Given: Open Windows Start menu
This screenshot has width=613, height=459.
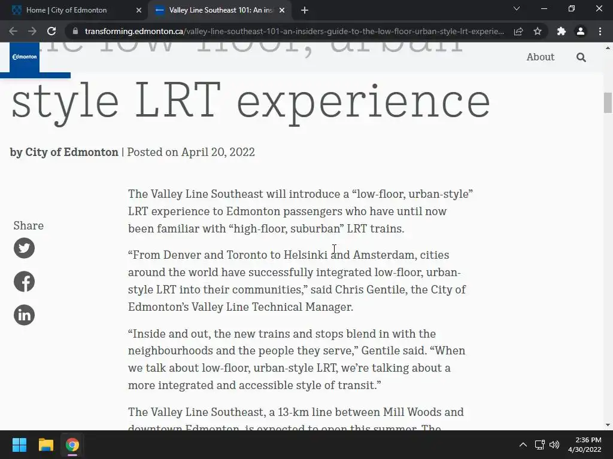Looking at the screenshot, I should pyautogui.click(x=19, y=445).
